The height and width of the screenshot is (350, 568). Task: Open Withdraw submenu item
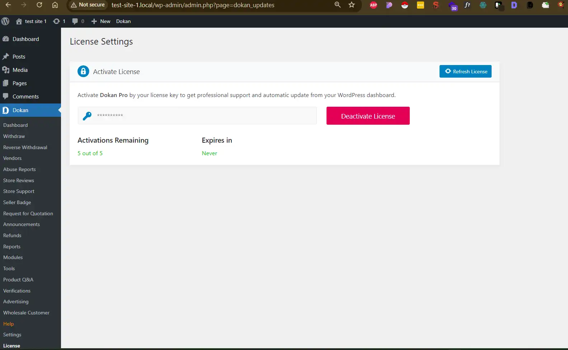pyautogui.click(x=14, y=136)
